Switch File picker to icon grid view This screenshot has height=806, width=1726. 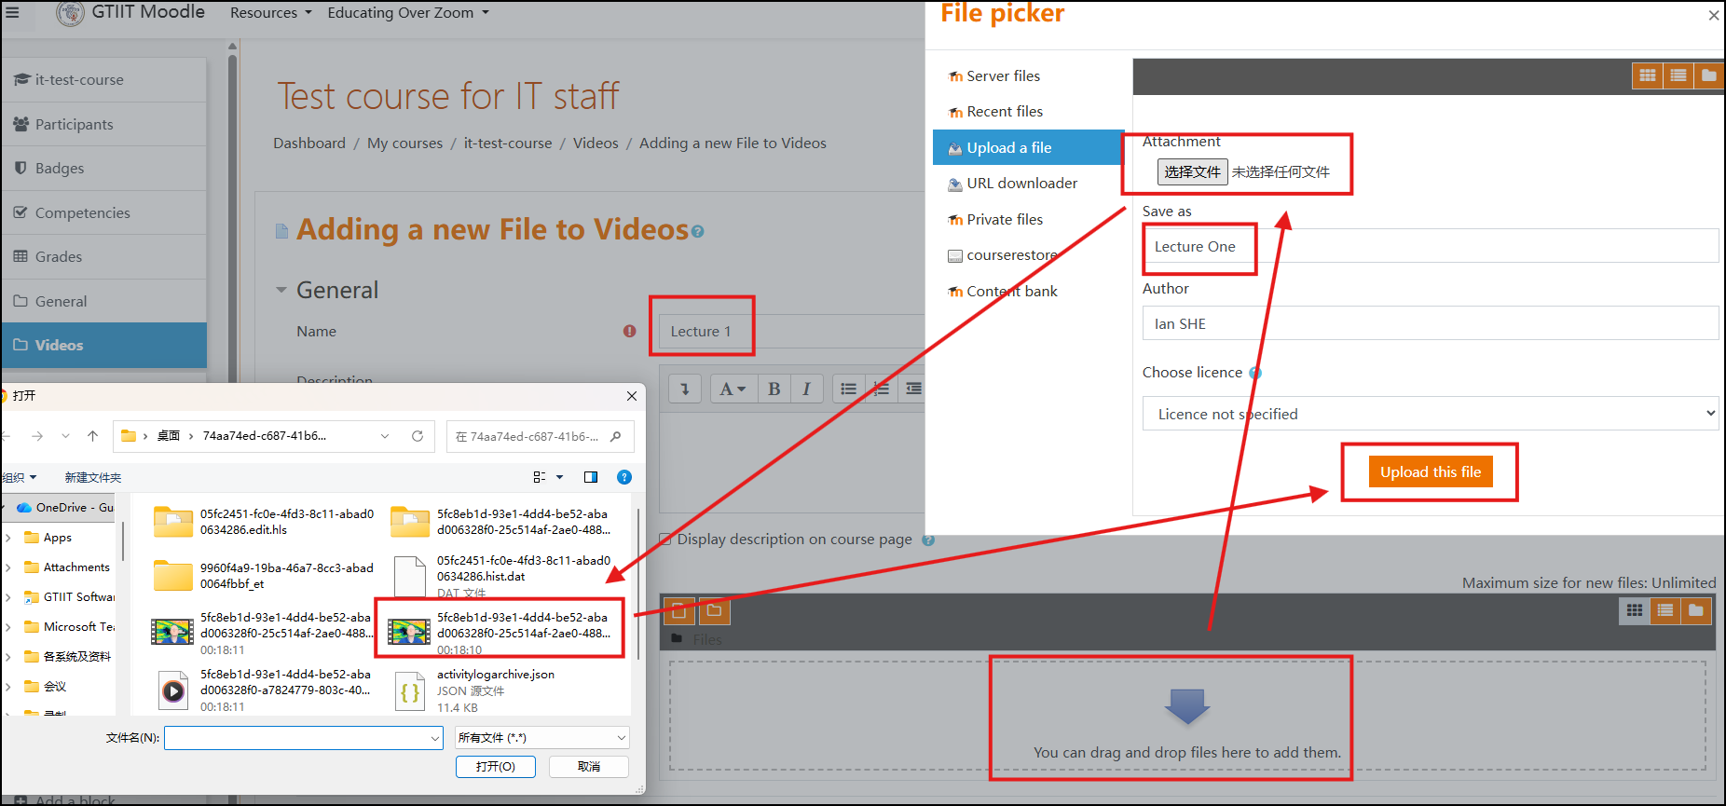(x=1648, y=75)
